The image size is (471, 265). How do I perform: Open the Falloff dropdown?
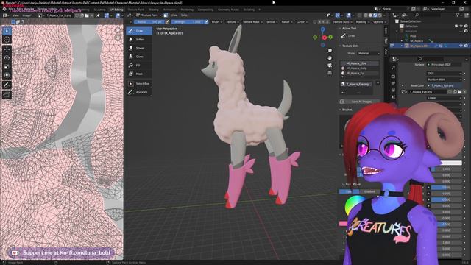point(286,22)
